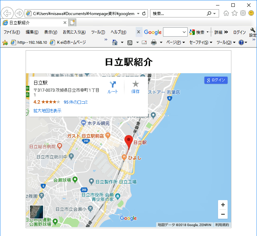Open the ヘルプ(H) menu
Image resolution: width=257 pixels, height=236 pixels.
pyautogui.click(x=119, y=32)
